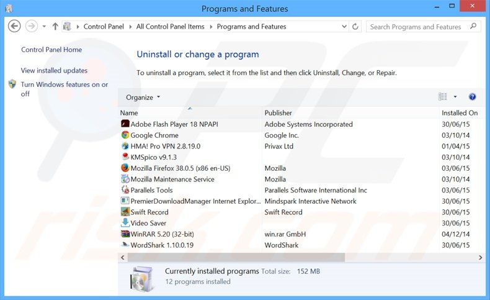This screenshot has width=490, height=300.
Task: Select WinRAR 5.20 (32-bit) entry
Action: tap(162, 234)
